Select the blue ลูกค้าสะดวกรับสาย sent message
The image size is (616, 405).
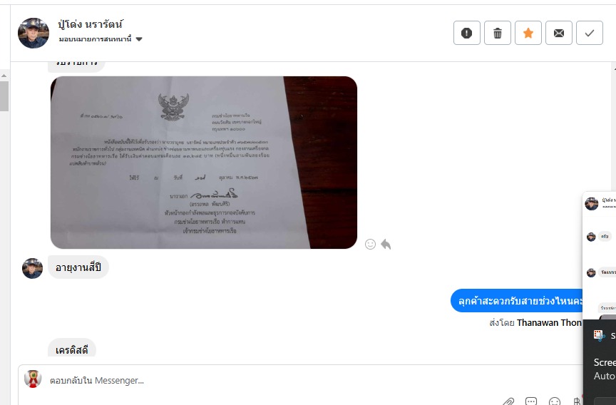click(x=517, y=301)
